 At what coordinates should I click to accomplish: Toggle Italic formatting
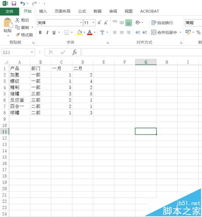47,32
